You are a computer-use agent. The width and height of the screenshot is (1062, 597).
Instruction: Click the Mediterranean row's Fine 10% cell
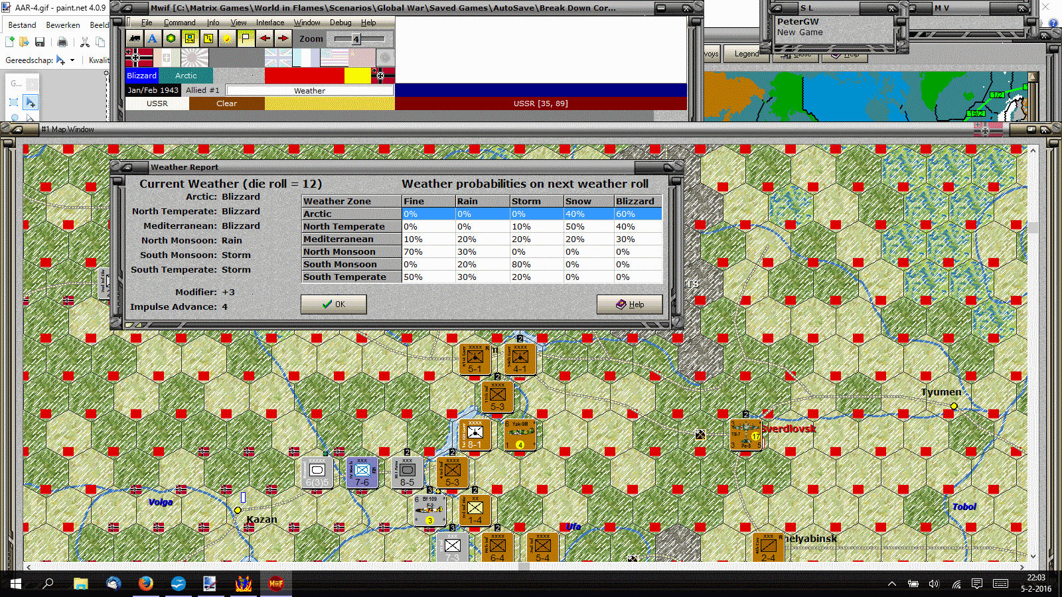click(428, 239)
